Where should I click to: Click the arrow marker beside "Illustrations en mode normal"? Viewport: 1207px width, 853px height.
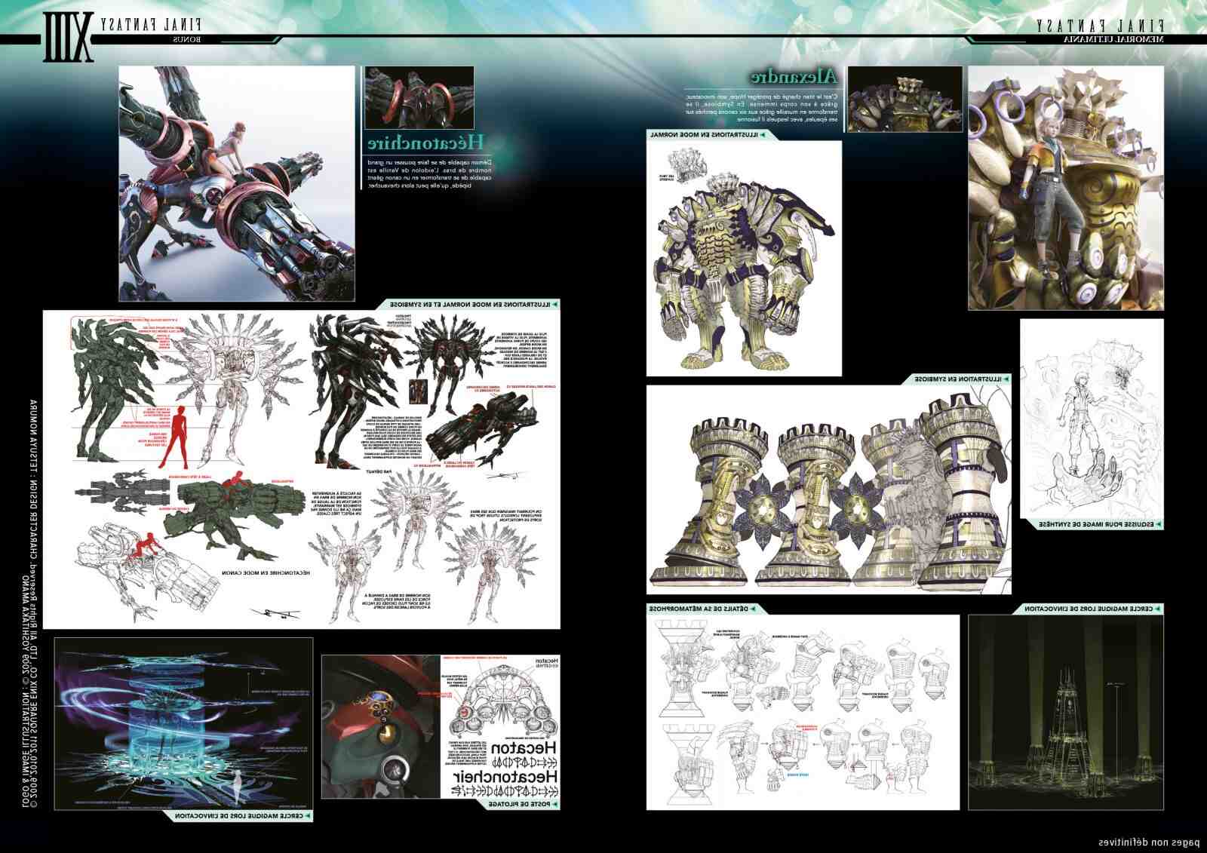pos(763,135)
